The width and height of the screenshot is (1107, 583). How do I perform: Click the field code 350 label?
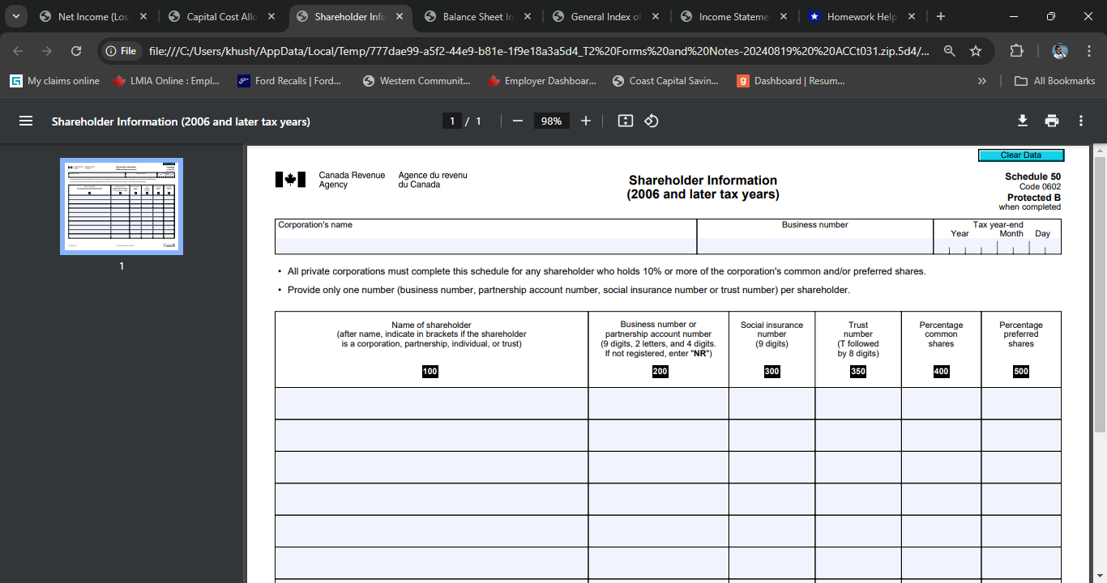point(858,372)
